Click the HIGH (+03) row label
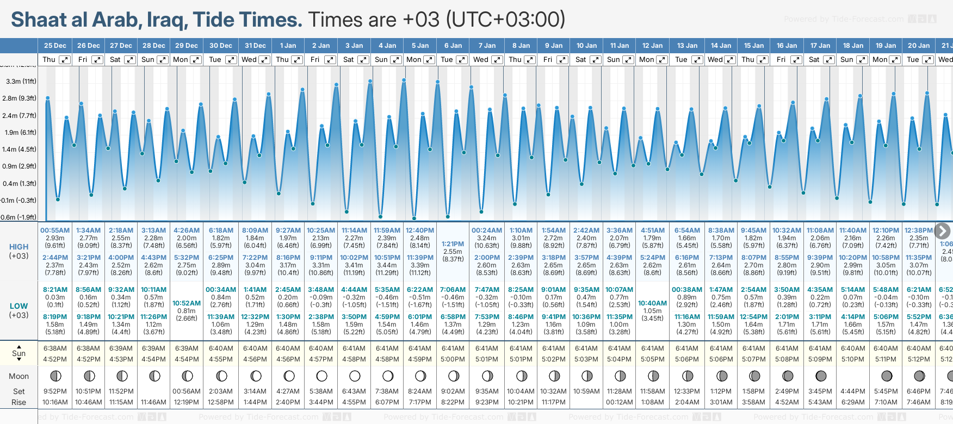The height and width of the screenshot is (424, 953). click(x=18, y=251)
